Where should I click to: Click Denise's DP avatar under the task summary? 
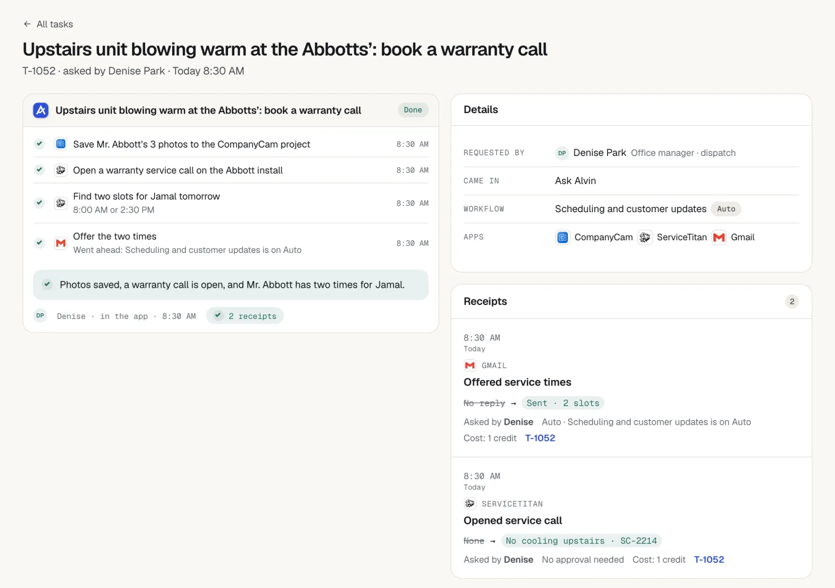(40, 316)
